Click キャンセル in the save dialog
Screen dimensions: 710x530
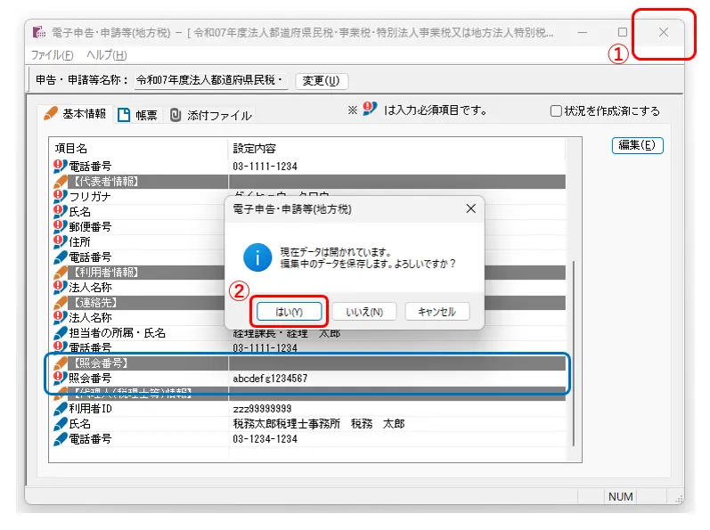(437, 312)
